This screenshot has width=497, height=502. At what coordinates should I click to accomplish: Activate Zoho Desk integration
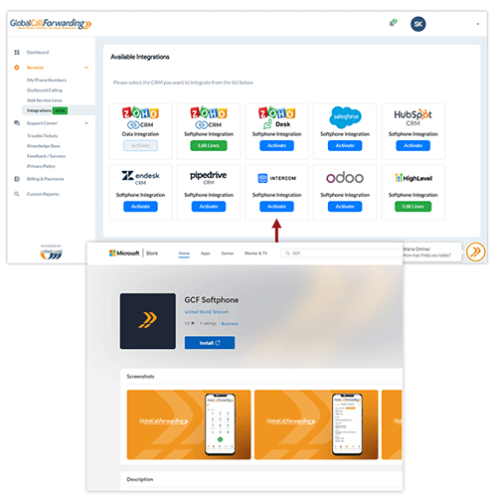[276, 145]
